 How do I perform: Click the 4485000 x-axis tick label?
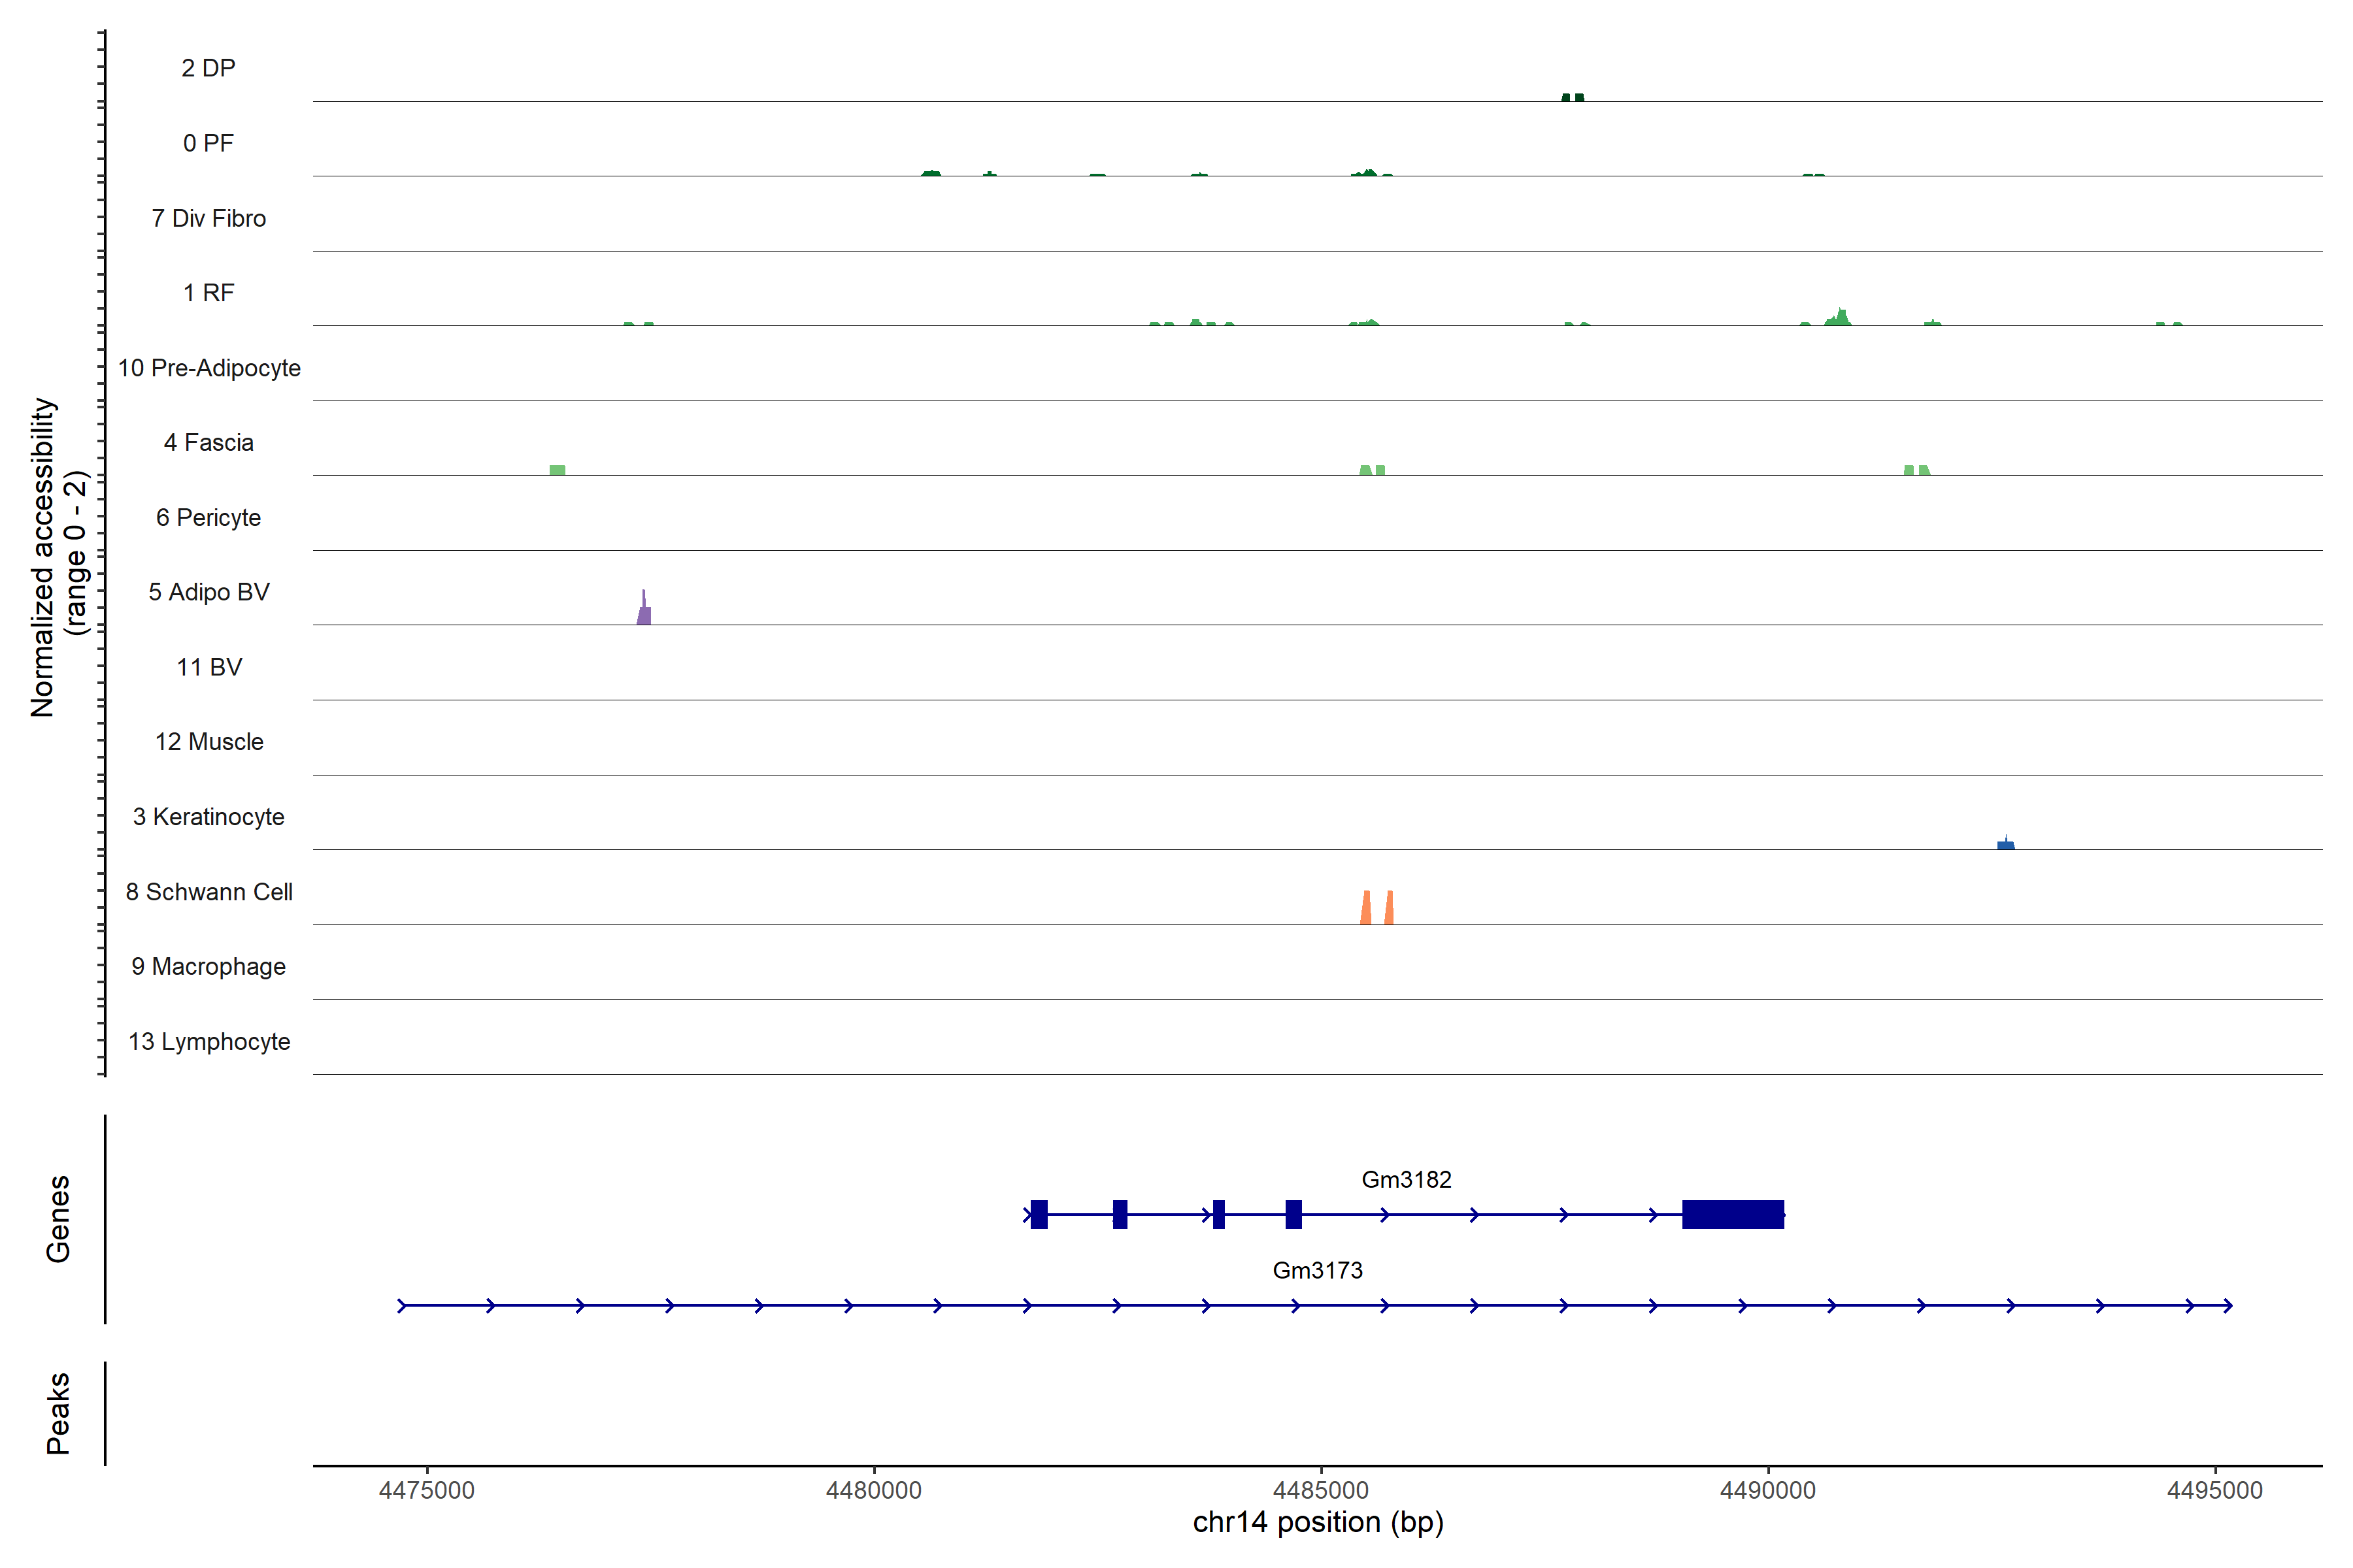point(1320,1490)
